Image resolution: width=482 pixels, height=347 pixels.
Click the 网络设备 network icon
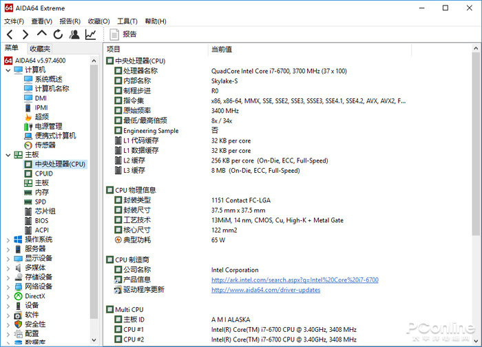click(x=18, y=287)
